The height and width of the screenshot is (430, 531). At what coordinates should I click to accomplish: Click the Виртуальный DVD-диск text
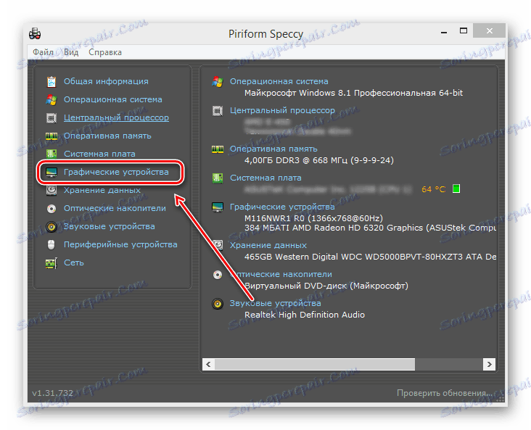coord(326,286)
